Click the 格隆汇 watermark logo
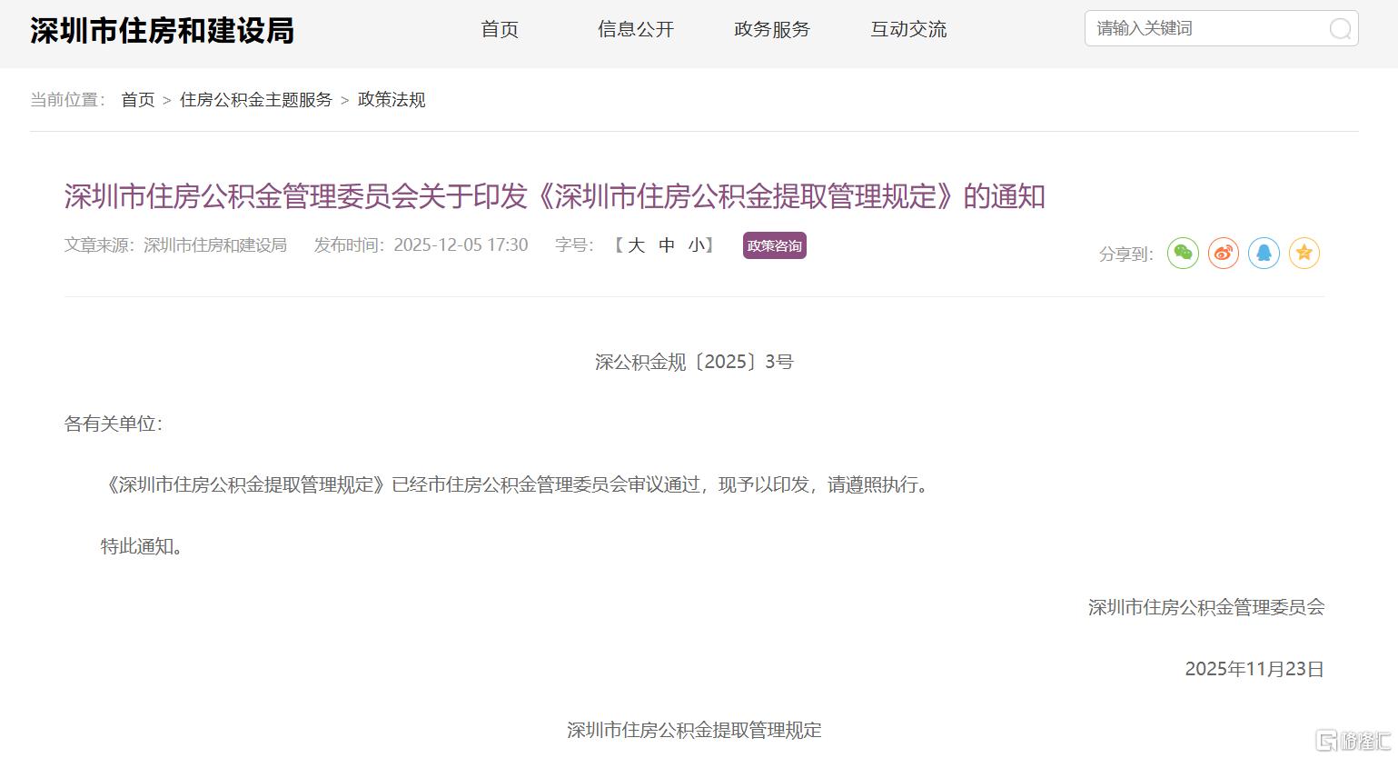 click(x=1353, y=739)
